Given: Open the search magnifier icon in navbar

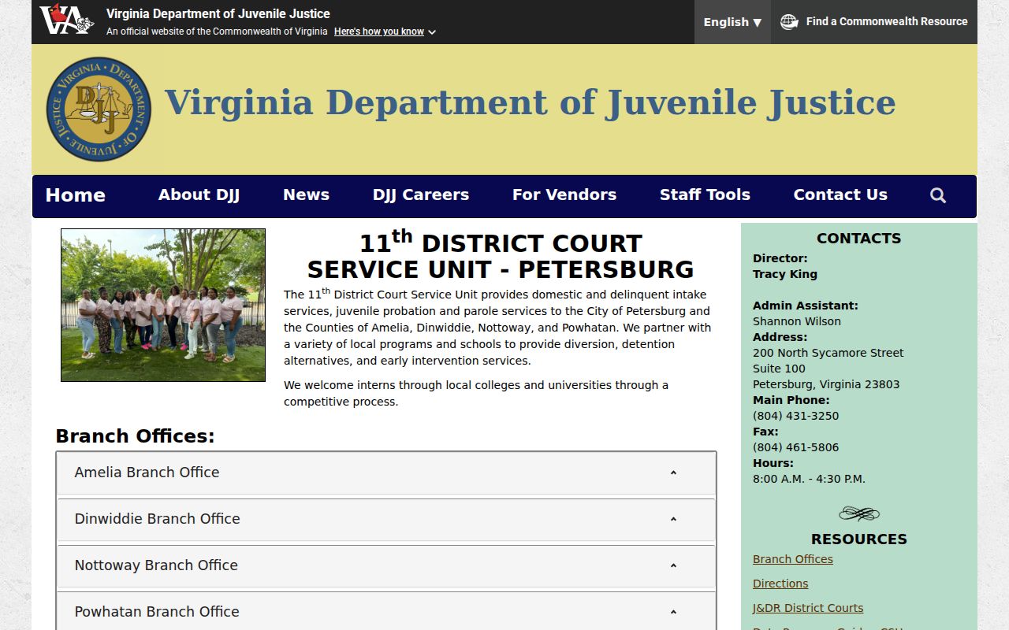Looking at the screenshot, I should coord(937,195).
